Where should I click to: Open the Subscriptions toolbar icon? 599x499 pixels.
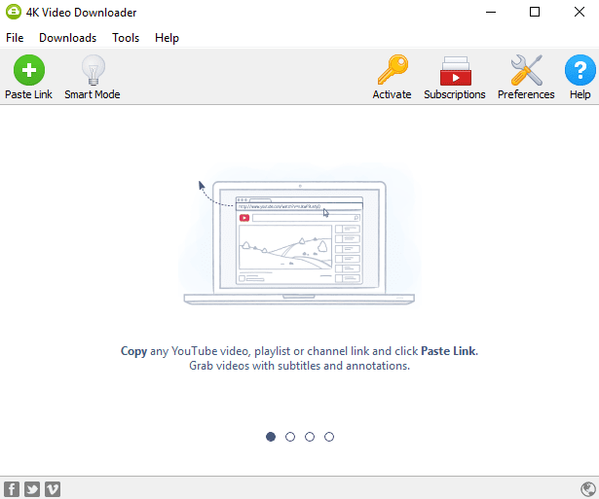tap(455, 78)
